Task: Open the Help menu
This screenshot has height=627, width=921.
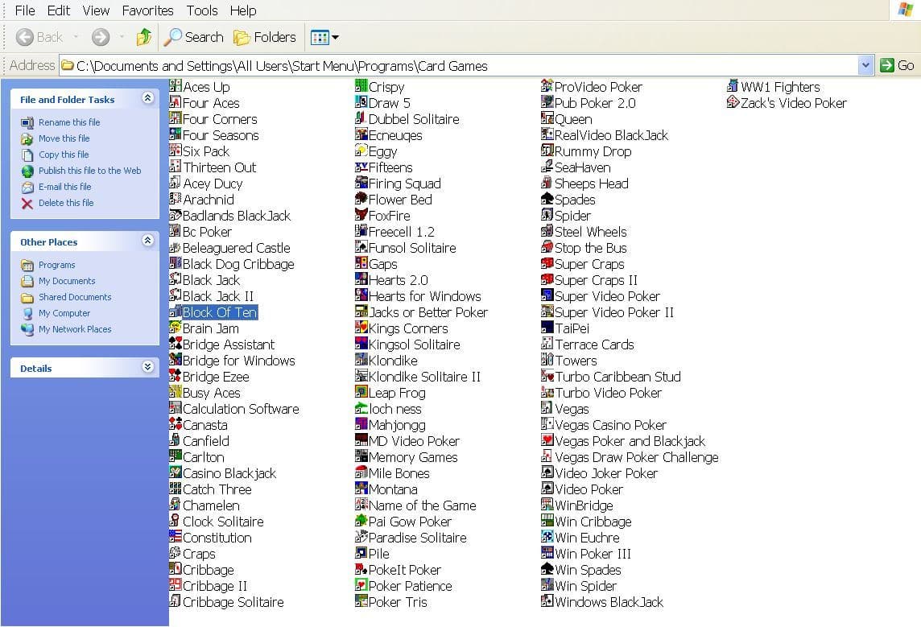Action: 242,10
